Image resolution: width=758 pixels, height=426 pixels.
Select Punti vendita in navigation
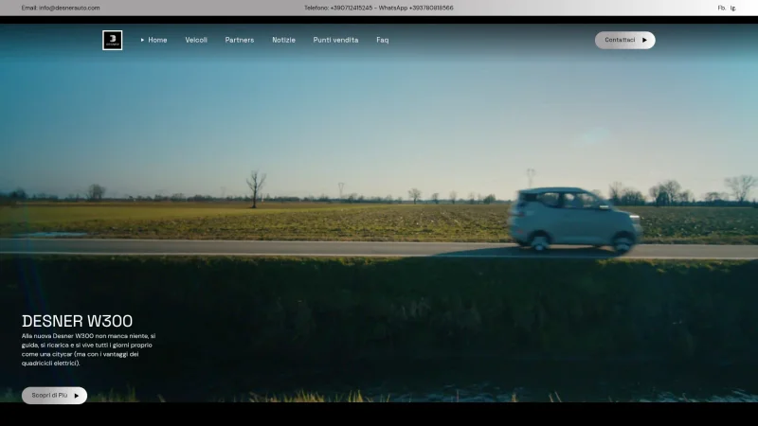pos(335,40)
